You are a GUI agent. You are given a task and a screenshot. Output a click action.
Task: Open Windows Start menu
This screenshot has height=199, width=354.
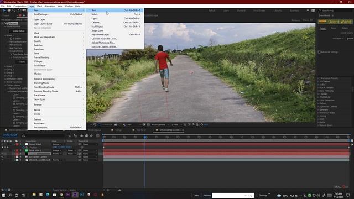3,195
